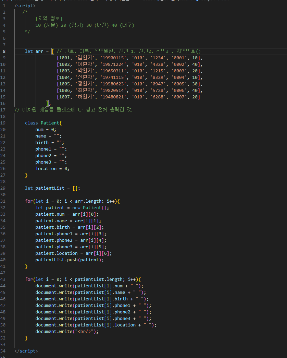Click the opening <script> tag

click(25, 6)
